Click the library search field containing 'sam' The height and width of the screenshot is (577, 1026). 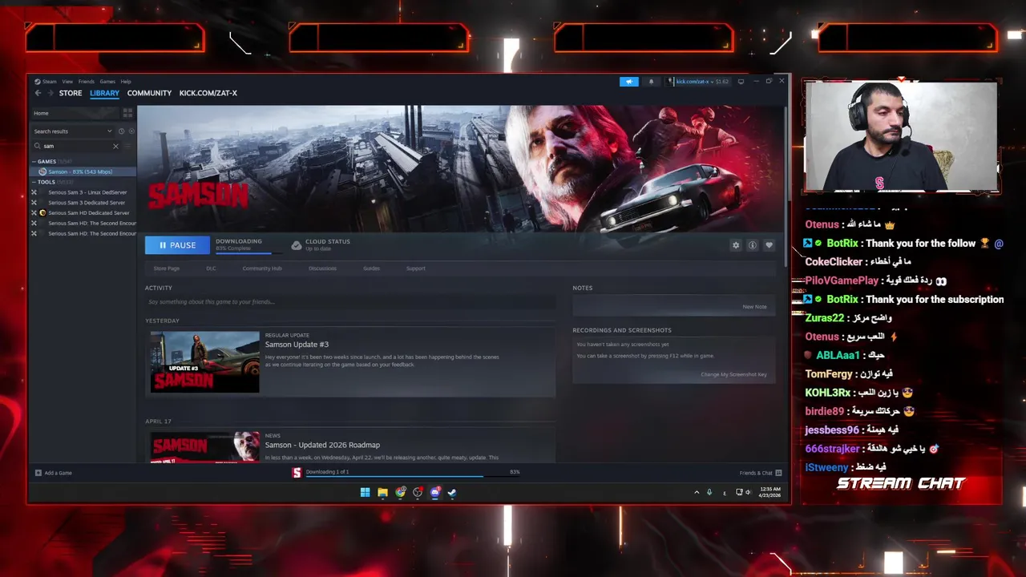click(x=75, y=146)
